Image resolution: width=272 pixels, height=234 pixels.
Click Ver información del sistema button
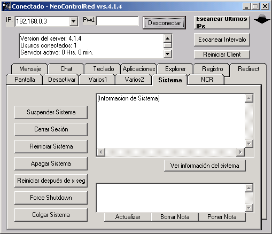205,166
